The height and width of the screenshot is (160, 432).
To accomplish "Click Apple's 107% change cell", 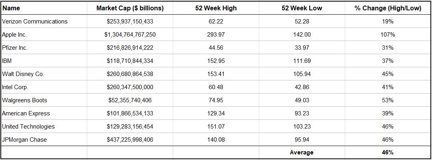I will (x=388, y=35).
